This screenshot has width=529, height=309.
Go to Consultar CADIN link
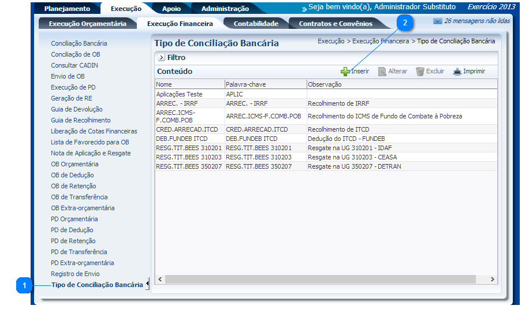tap(74, 65)
